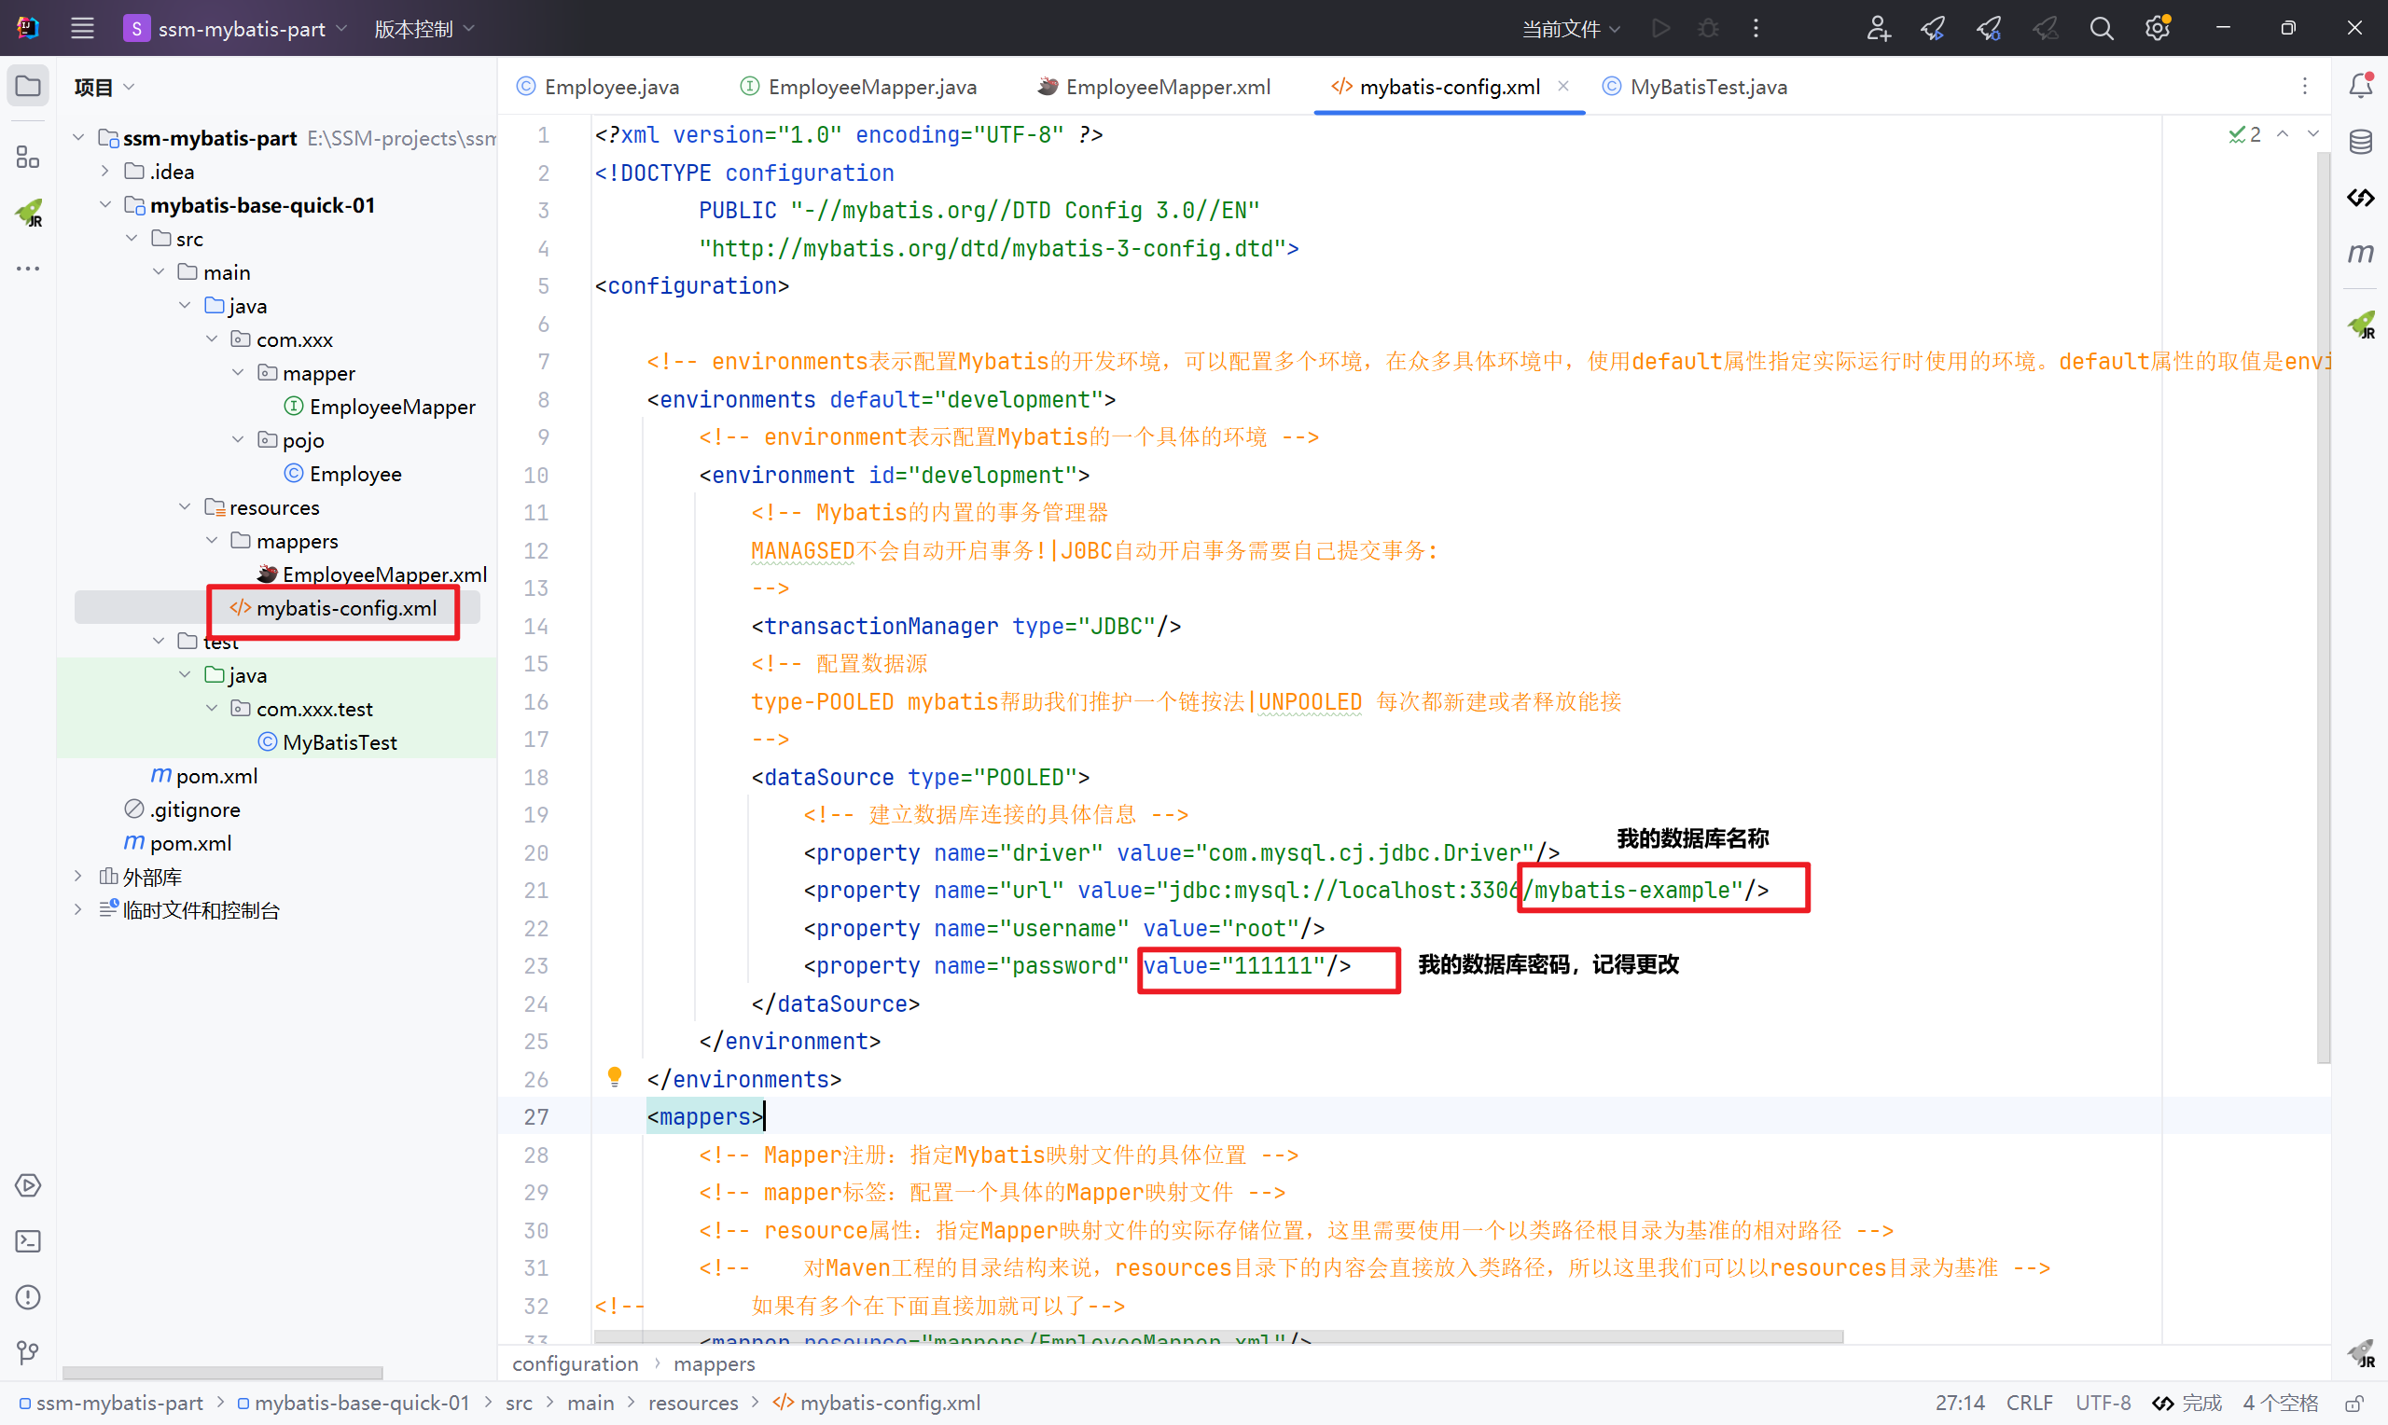Open the Git version control tool icon

(x=28, y=1353)
